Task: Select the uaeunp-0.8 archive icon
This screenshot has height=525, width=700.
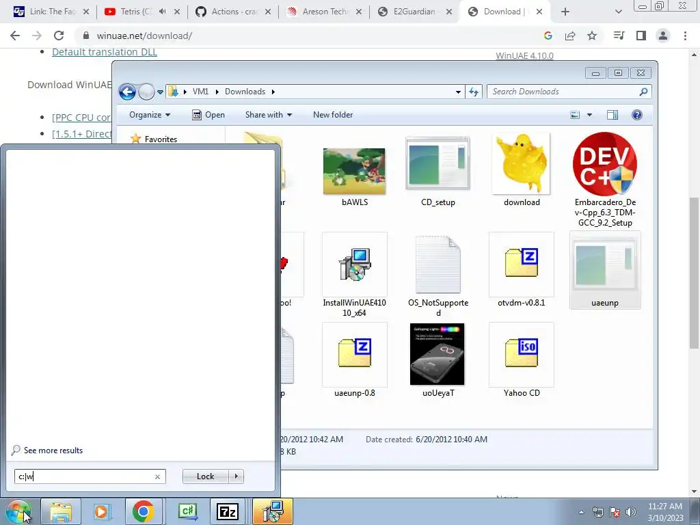Action: [355, 353]
